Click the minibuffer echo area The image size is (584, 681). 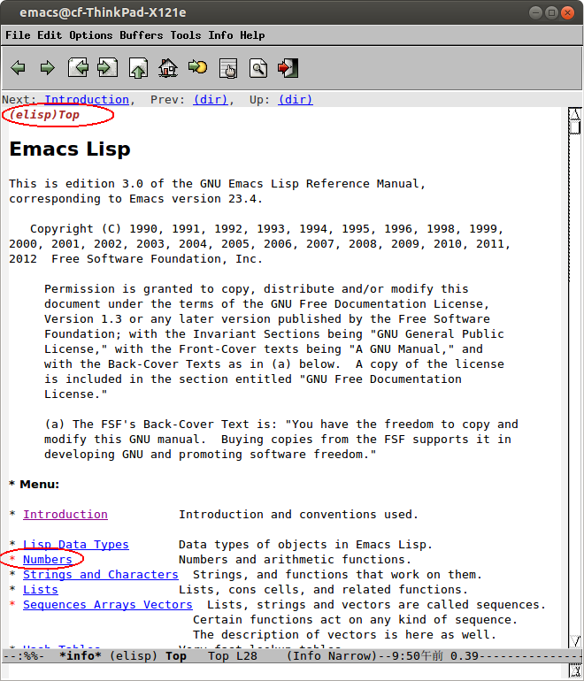pyautogui.click(x=285, y=671)
